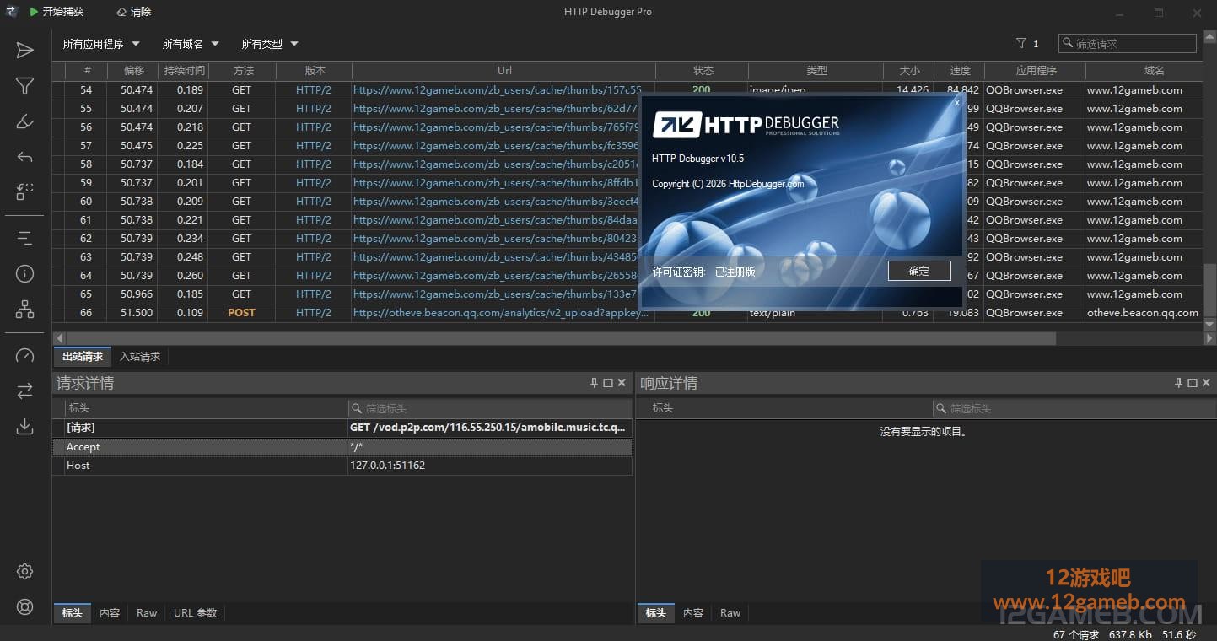Image resolution: width=1217 pixels, height=641 pixels.
Task: Open the arrow-with-squares modifier icon in sidebar
Action: point(25,192)
